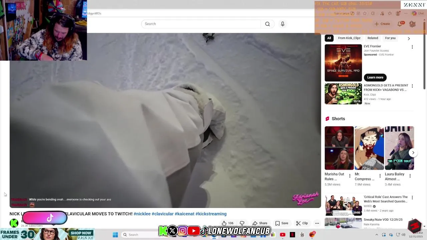Open Microsoft Store in taskbar
The height and width of the screenshot is (240, 427).
[x=273, y=235]
